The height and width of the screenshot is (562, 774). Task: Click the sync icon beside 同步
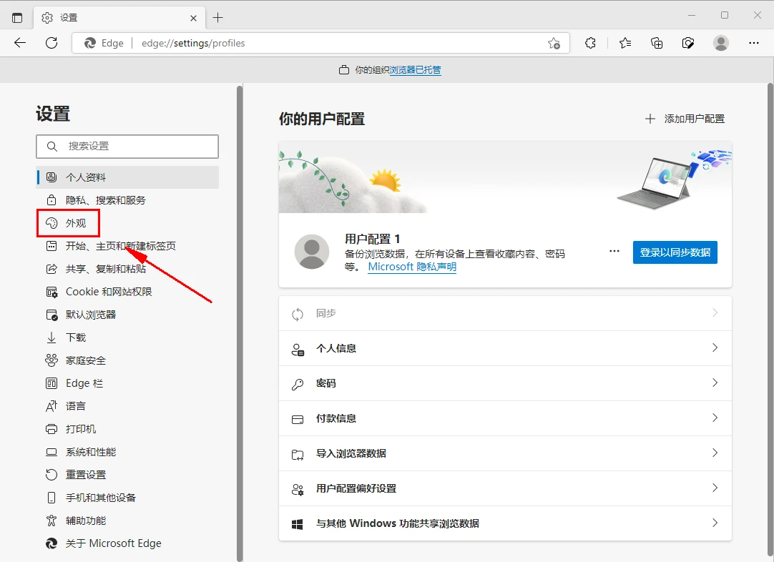pyautogui.click(x=297, y=315)
